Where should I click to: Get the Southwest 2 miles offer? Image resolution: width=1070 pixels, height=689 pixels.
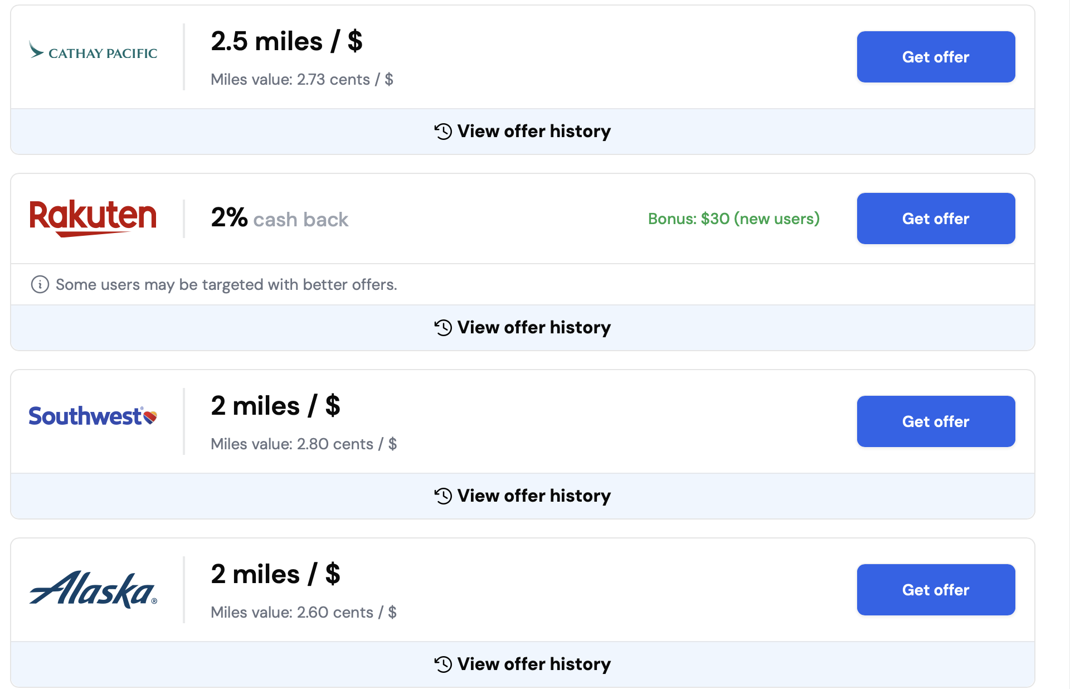click(x=936, y=421)
